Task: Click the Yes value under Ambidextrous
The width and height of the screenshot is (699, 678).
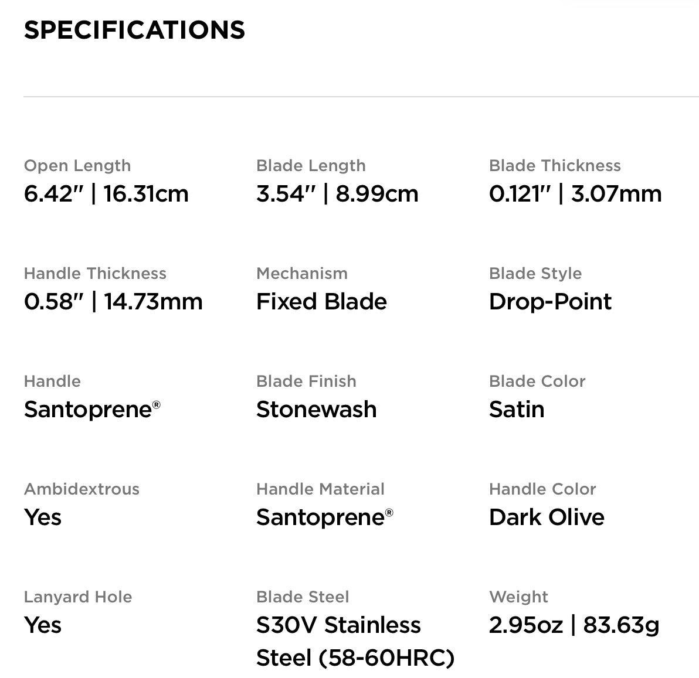Action: tap(42, 517)
